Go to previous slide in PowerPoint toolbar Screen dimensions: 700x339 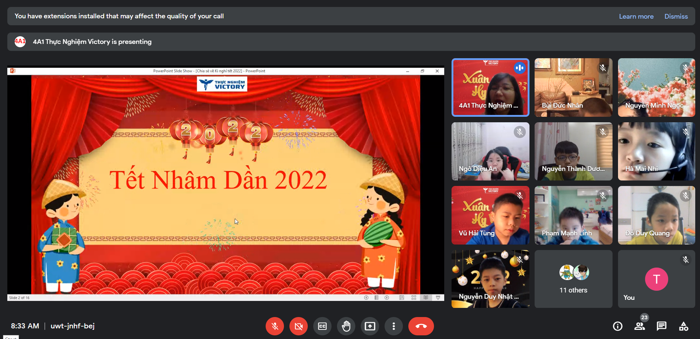366,298
